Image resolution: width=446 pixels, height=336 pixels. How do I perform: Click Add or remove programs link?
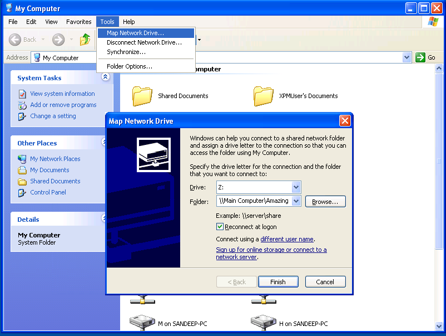[63, 105]
